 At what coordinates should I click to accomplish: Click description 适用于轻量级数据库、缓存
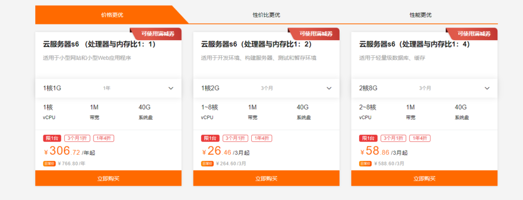pos(392,58)
